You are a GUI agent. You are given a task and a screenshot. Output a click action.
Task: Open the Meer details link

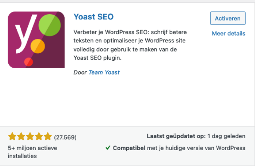[x=228, y=33]
